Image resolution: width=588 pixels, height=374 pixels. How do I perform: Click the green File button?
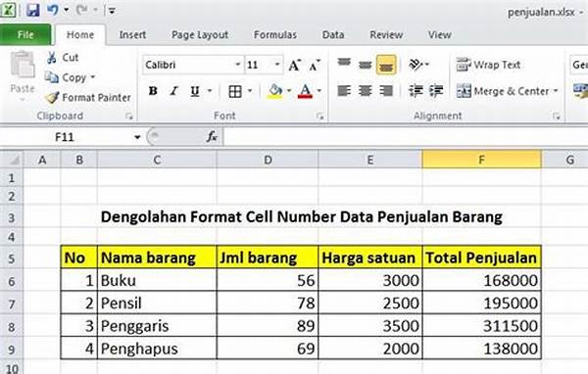(25, 35)
